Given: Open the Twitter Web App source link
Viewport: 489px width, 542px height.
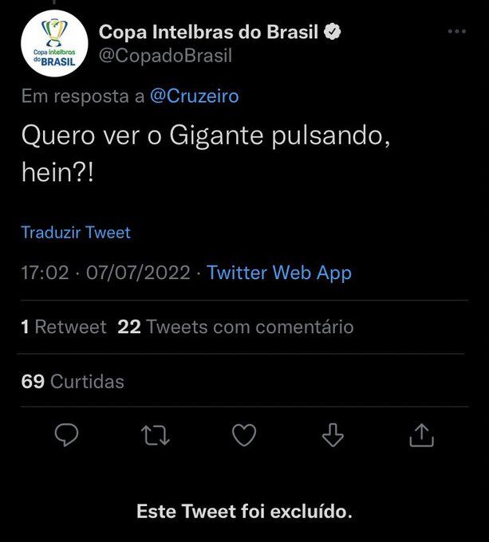Looking at the screenshot, I should click(x=279, y=273).
